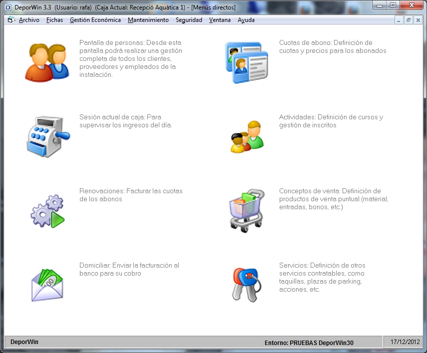Open the Cuotas de abono ID cards icon
Screen dimensions: 427x353
click(247, 62)
